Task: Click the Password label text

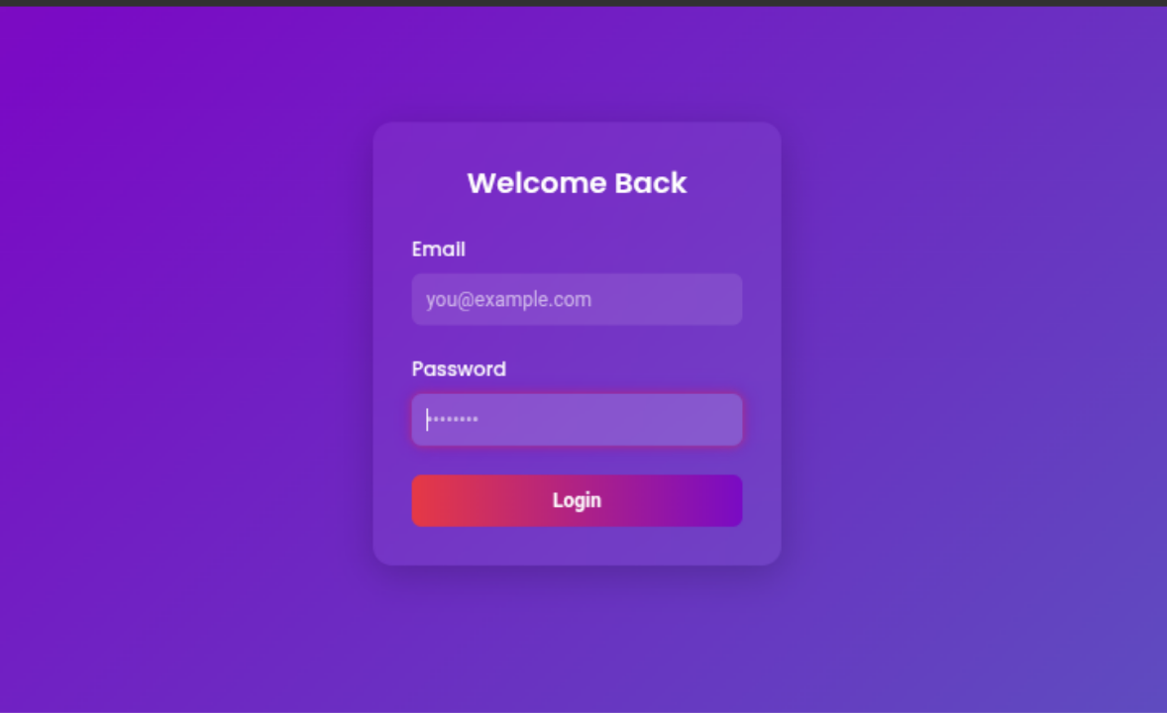Action: pos(459,369)
